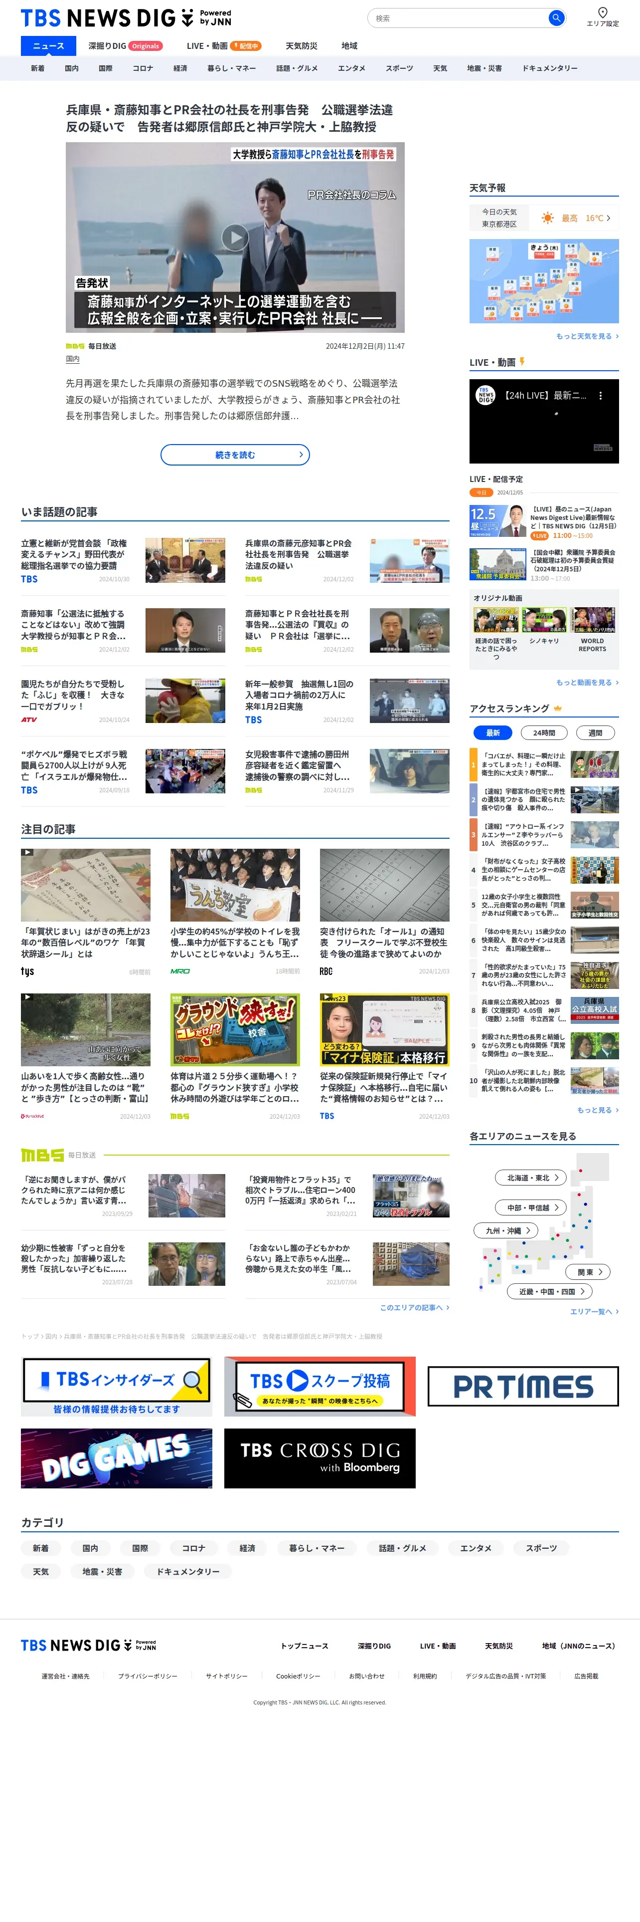
Task: Play the main 斎藤知事 news video
Action: click(235, 238)
